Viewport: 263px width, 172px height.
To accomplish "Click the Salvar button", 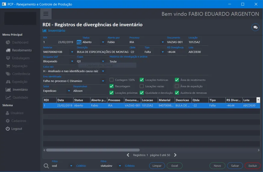I will pyautogui.click(x=235, y=166).
